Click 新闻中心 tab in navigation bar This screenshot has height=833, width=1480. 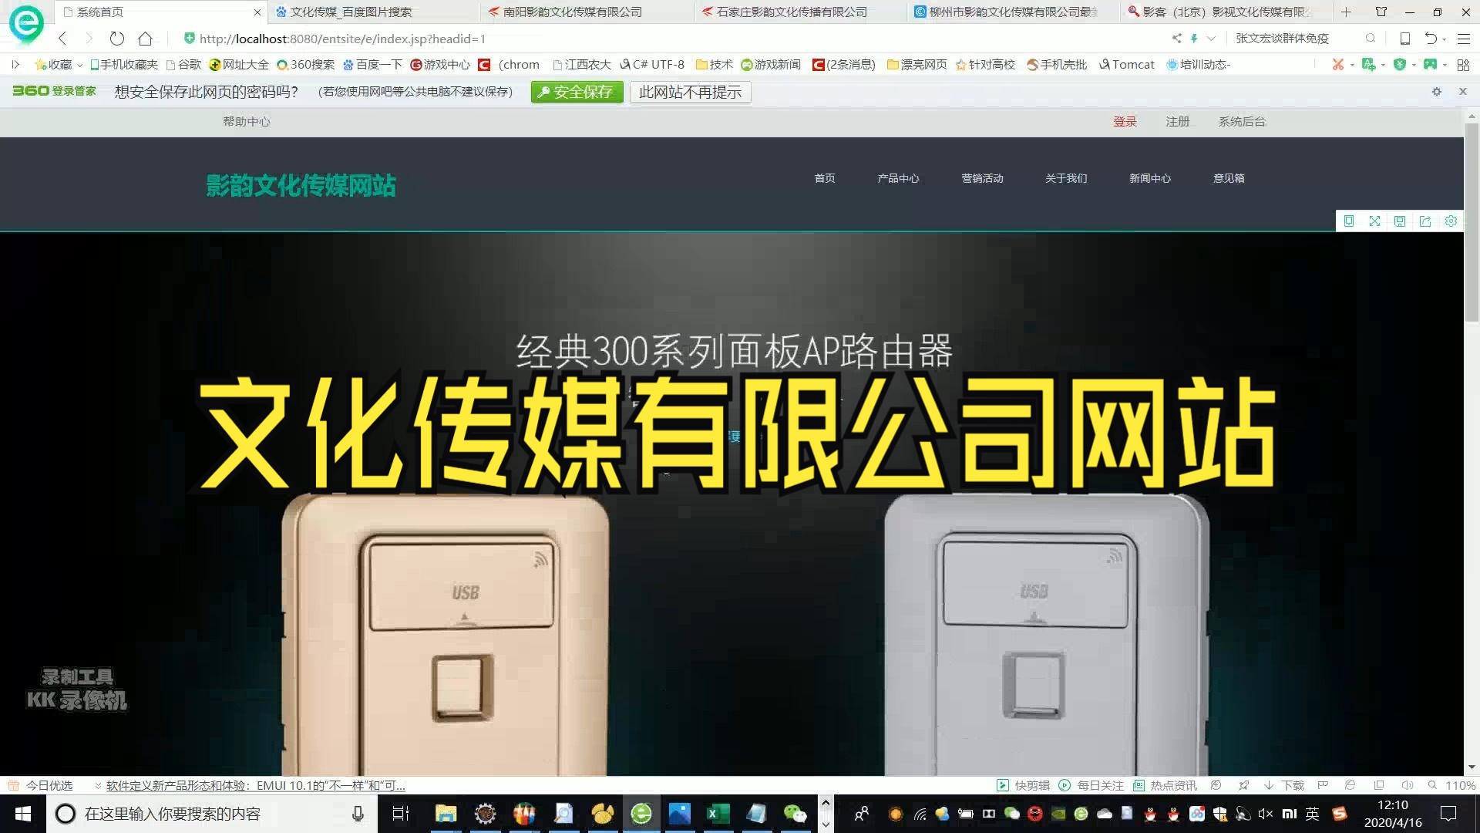(x=1149, y=178)
